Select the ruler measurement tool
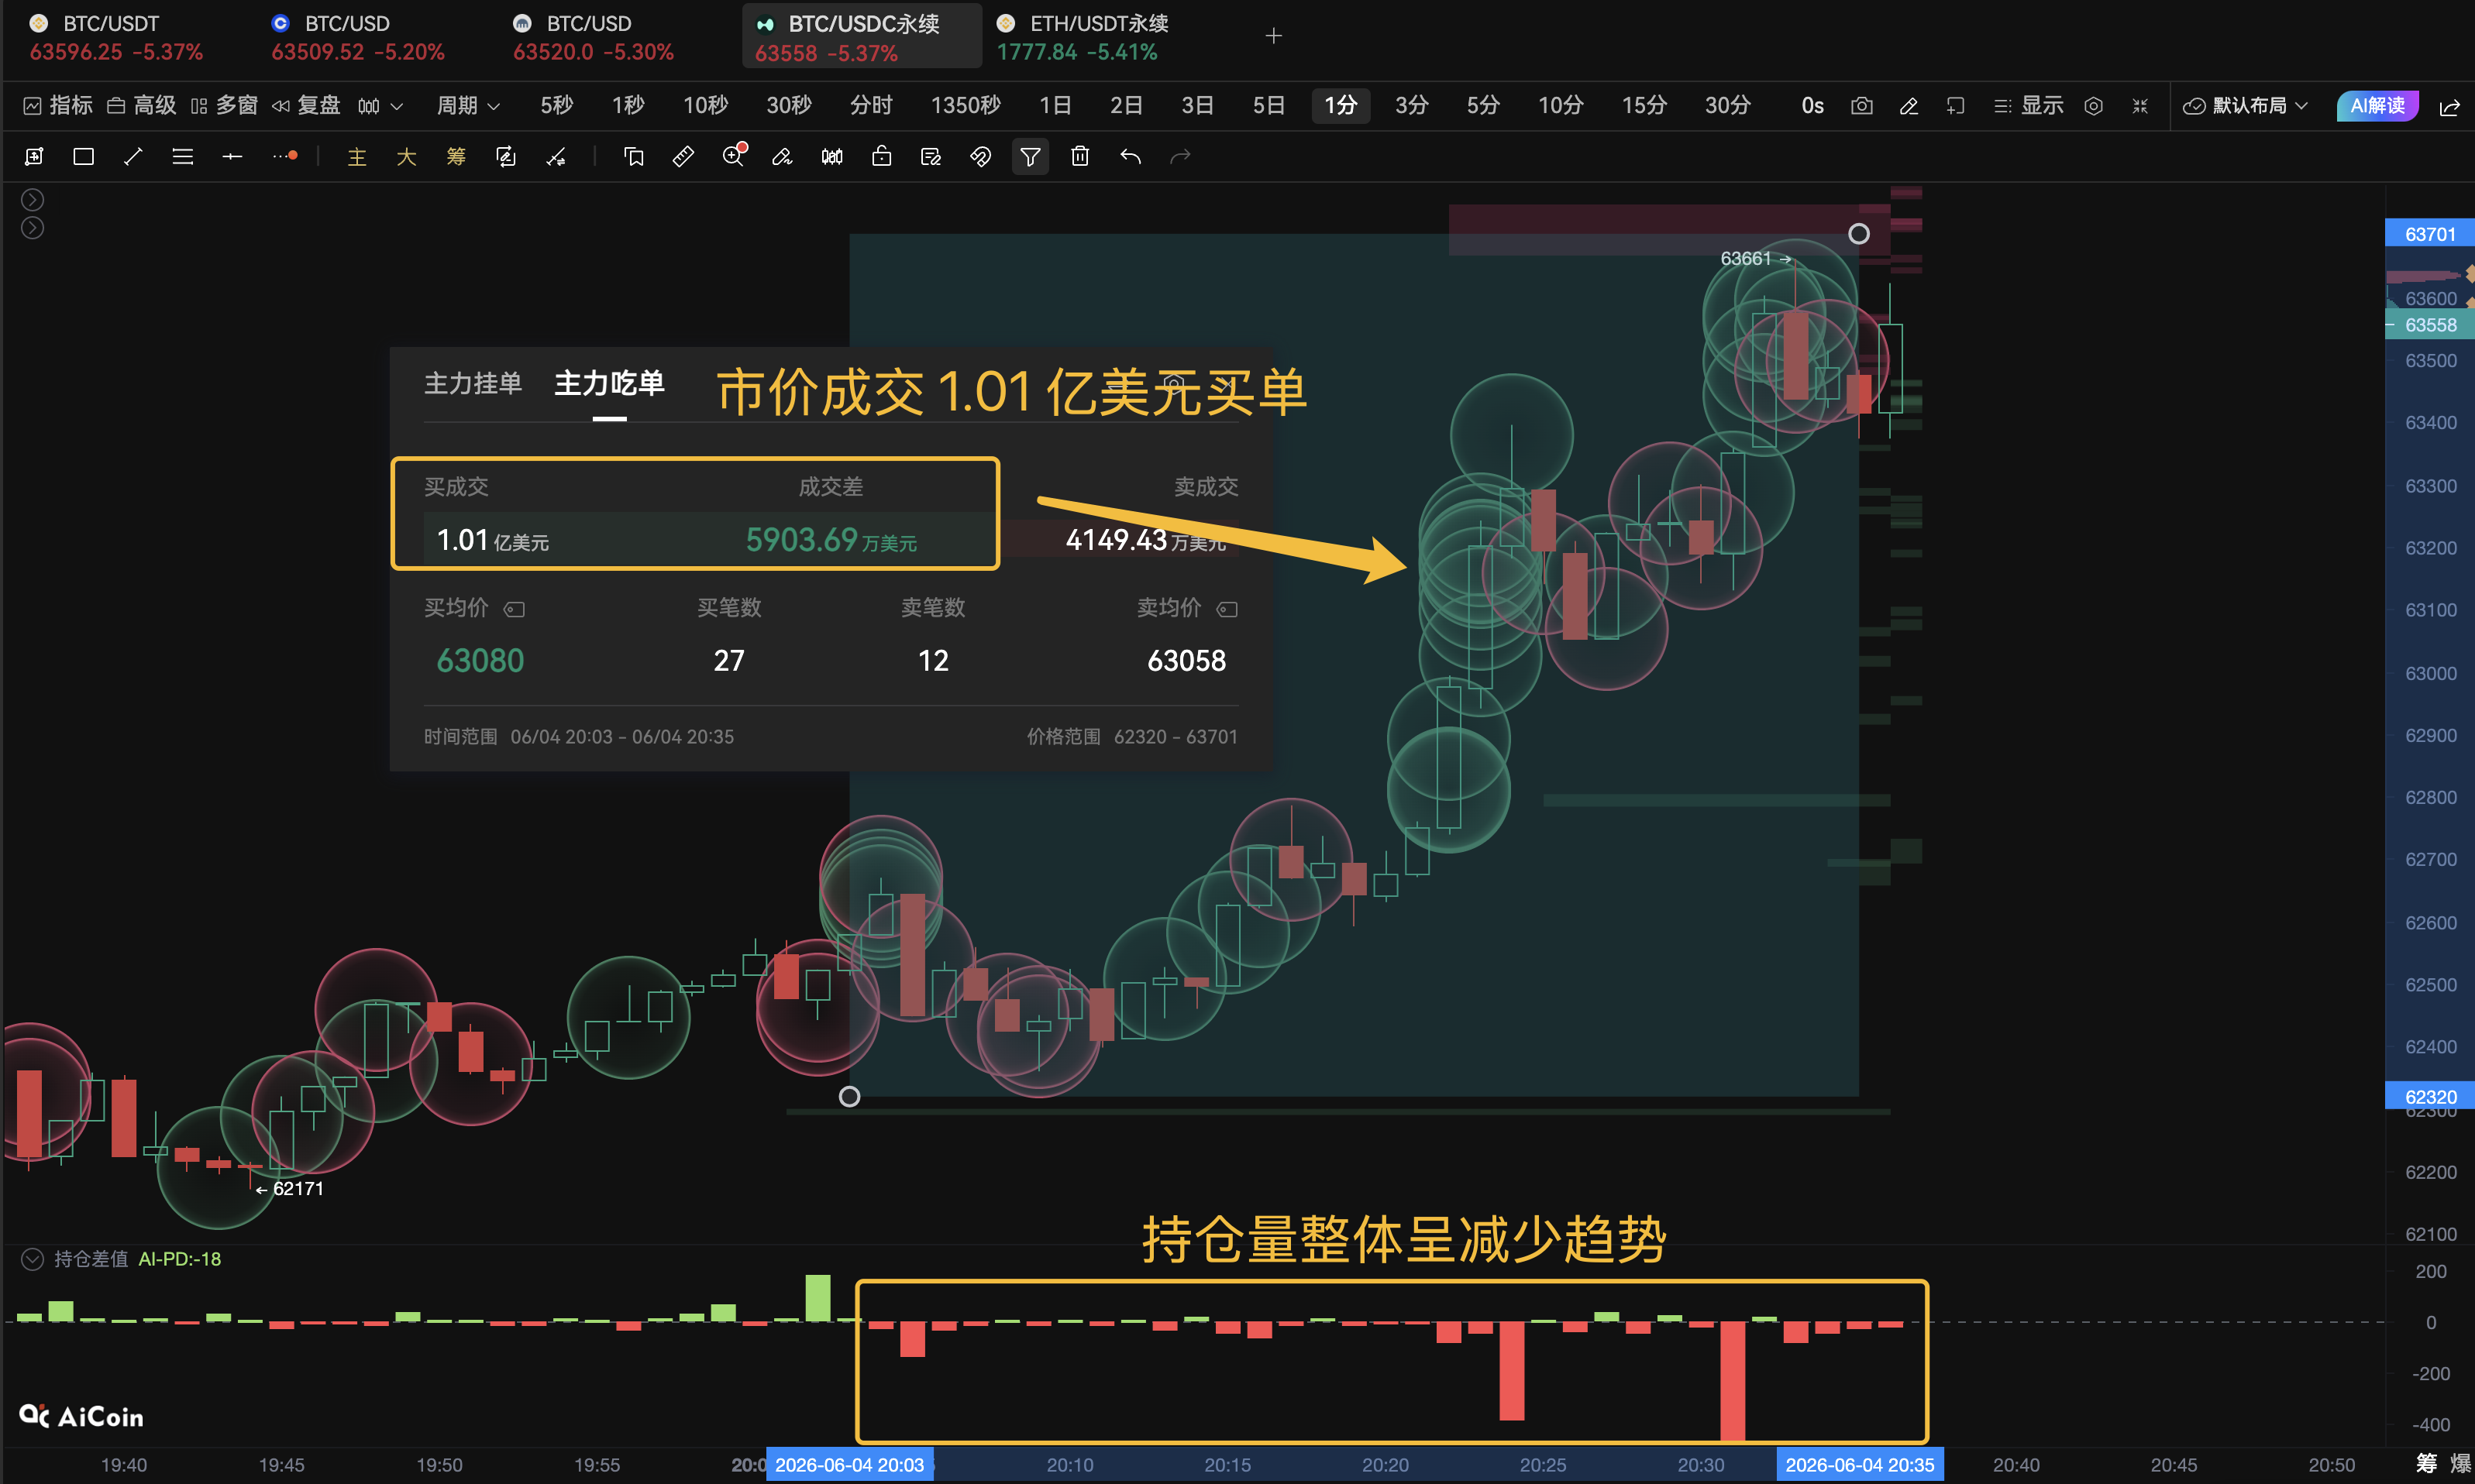 [683, 157]
